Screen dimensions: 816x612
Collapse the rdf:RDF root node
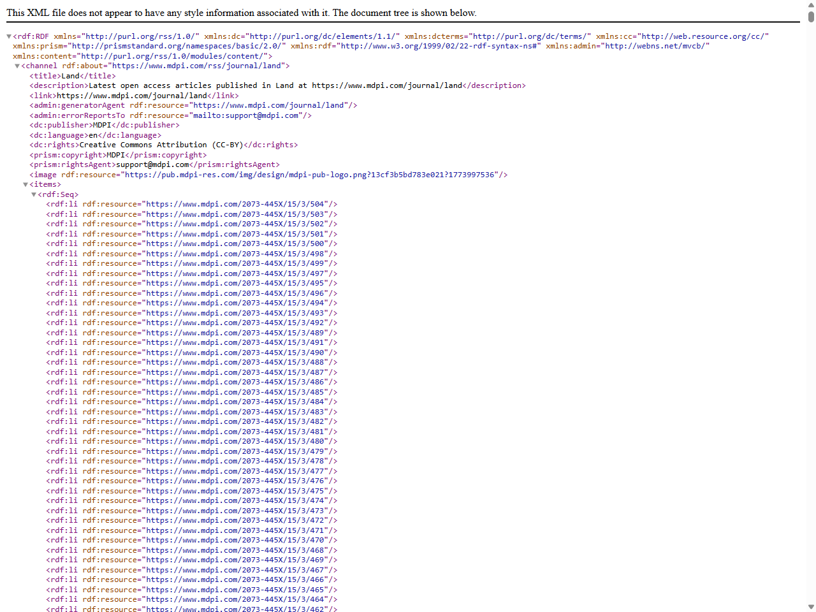[9, 37]
